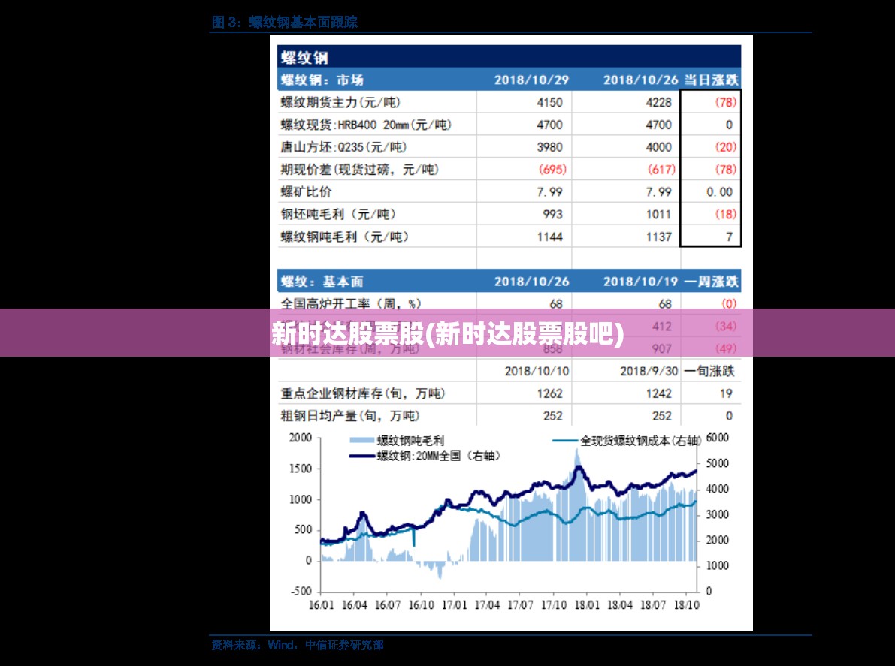This screenshot has height=666, width=895.
Task: Click the 18/01 x-axis date label
Action: 587,605
